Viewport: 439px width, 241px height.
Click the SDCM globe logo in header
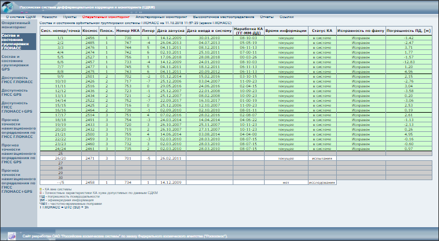click(8, 8)
